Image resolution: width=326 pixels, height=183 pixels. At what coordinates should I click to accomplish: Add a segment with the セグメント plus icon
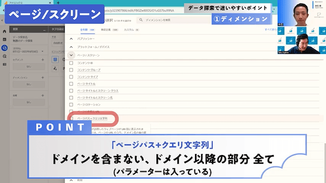[x=43, y=60]
